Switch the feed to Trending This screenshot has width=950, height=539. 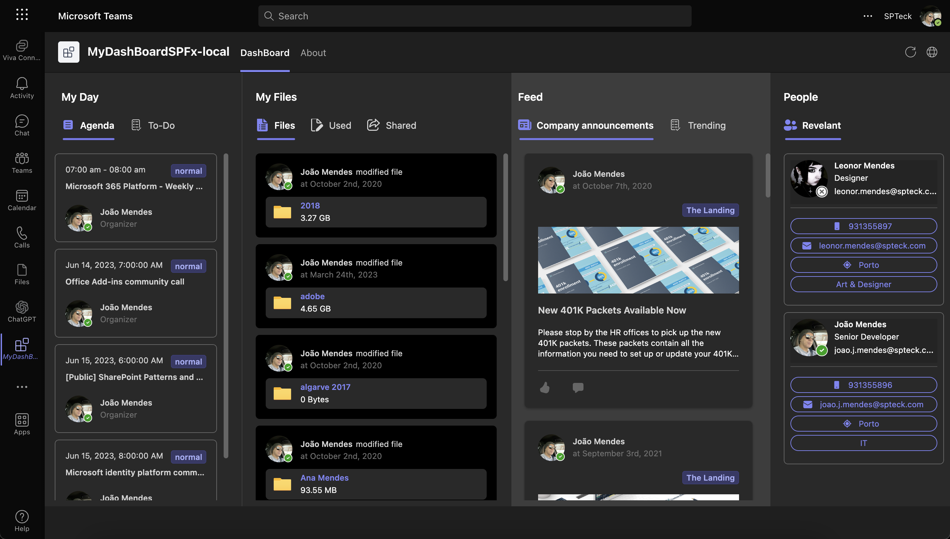698,125
